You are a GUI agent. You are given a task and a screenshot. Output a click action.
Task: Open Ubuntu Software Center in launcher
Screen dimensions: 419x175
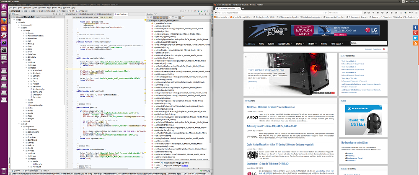4,28
